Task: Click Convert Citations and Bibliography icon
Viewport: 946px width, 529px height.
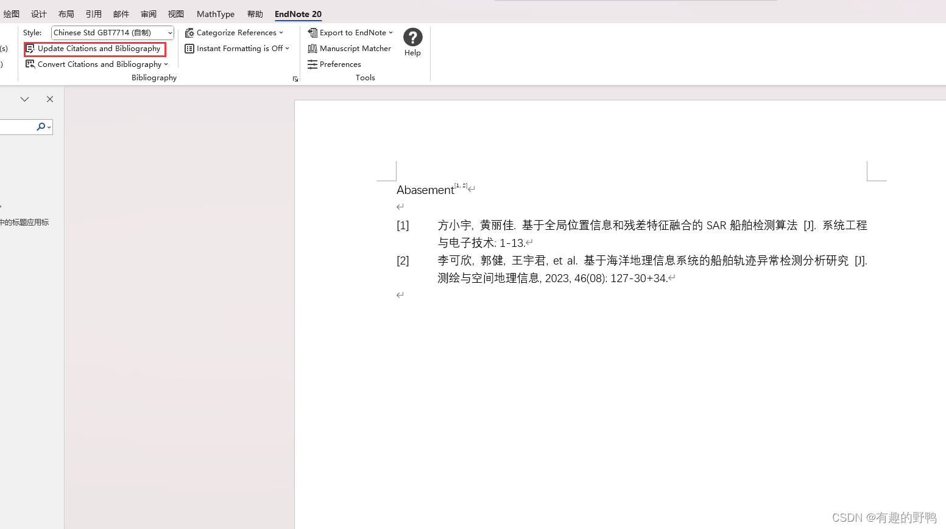Action: click(30, 64)
